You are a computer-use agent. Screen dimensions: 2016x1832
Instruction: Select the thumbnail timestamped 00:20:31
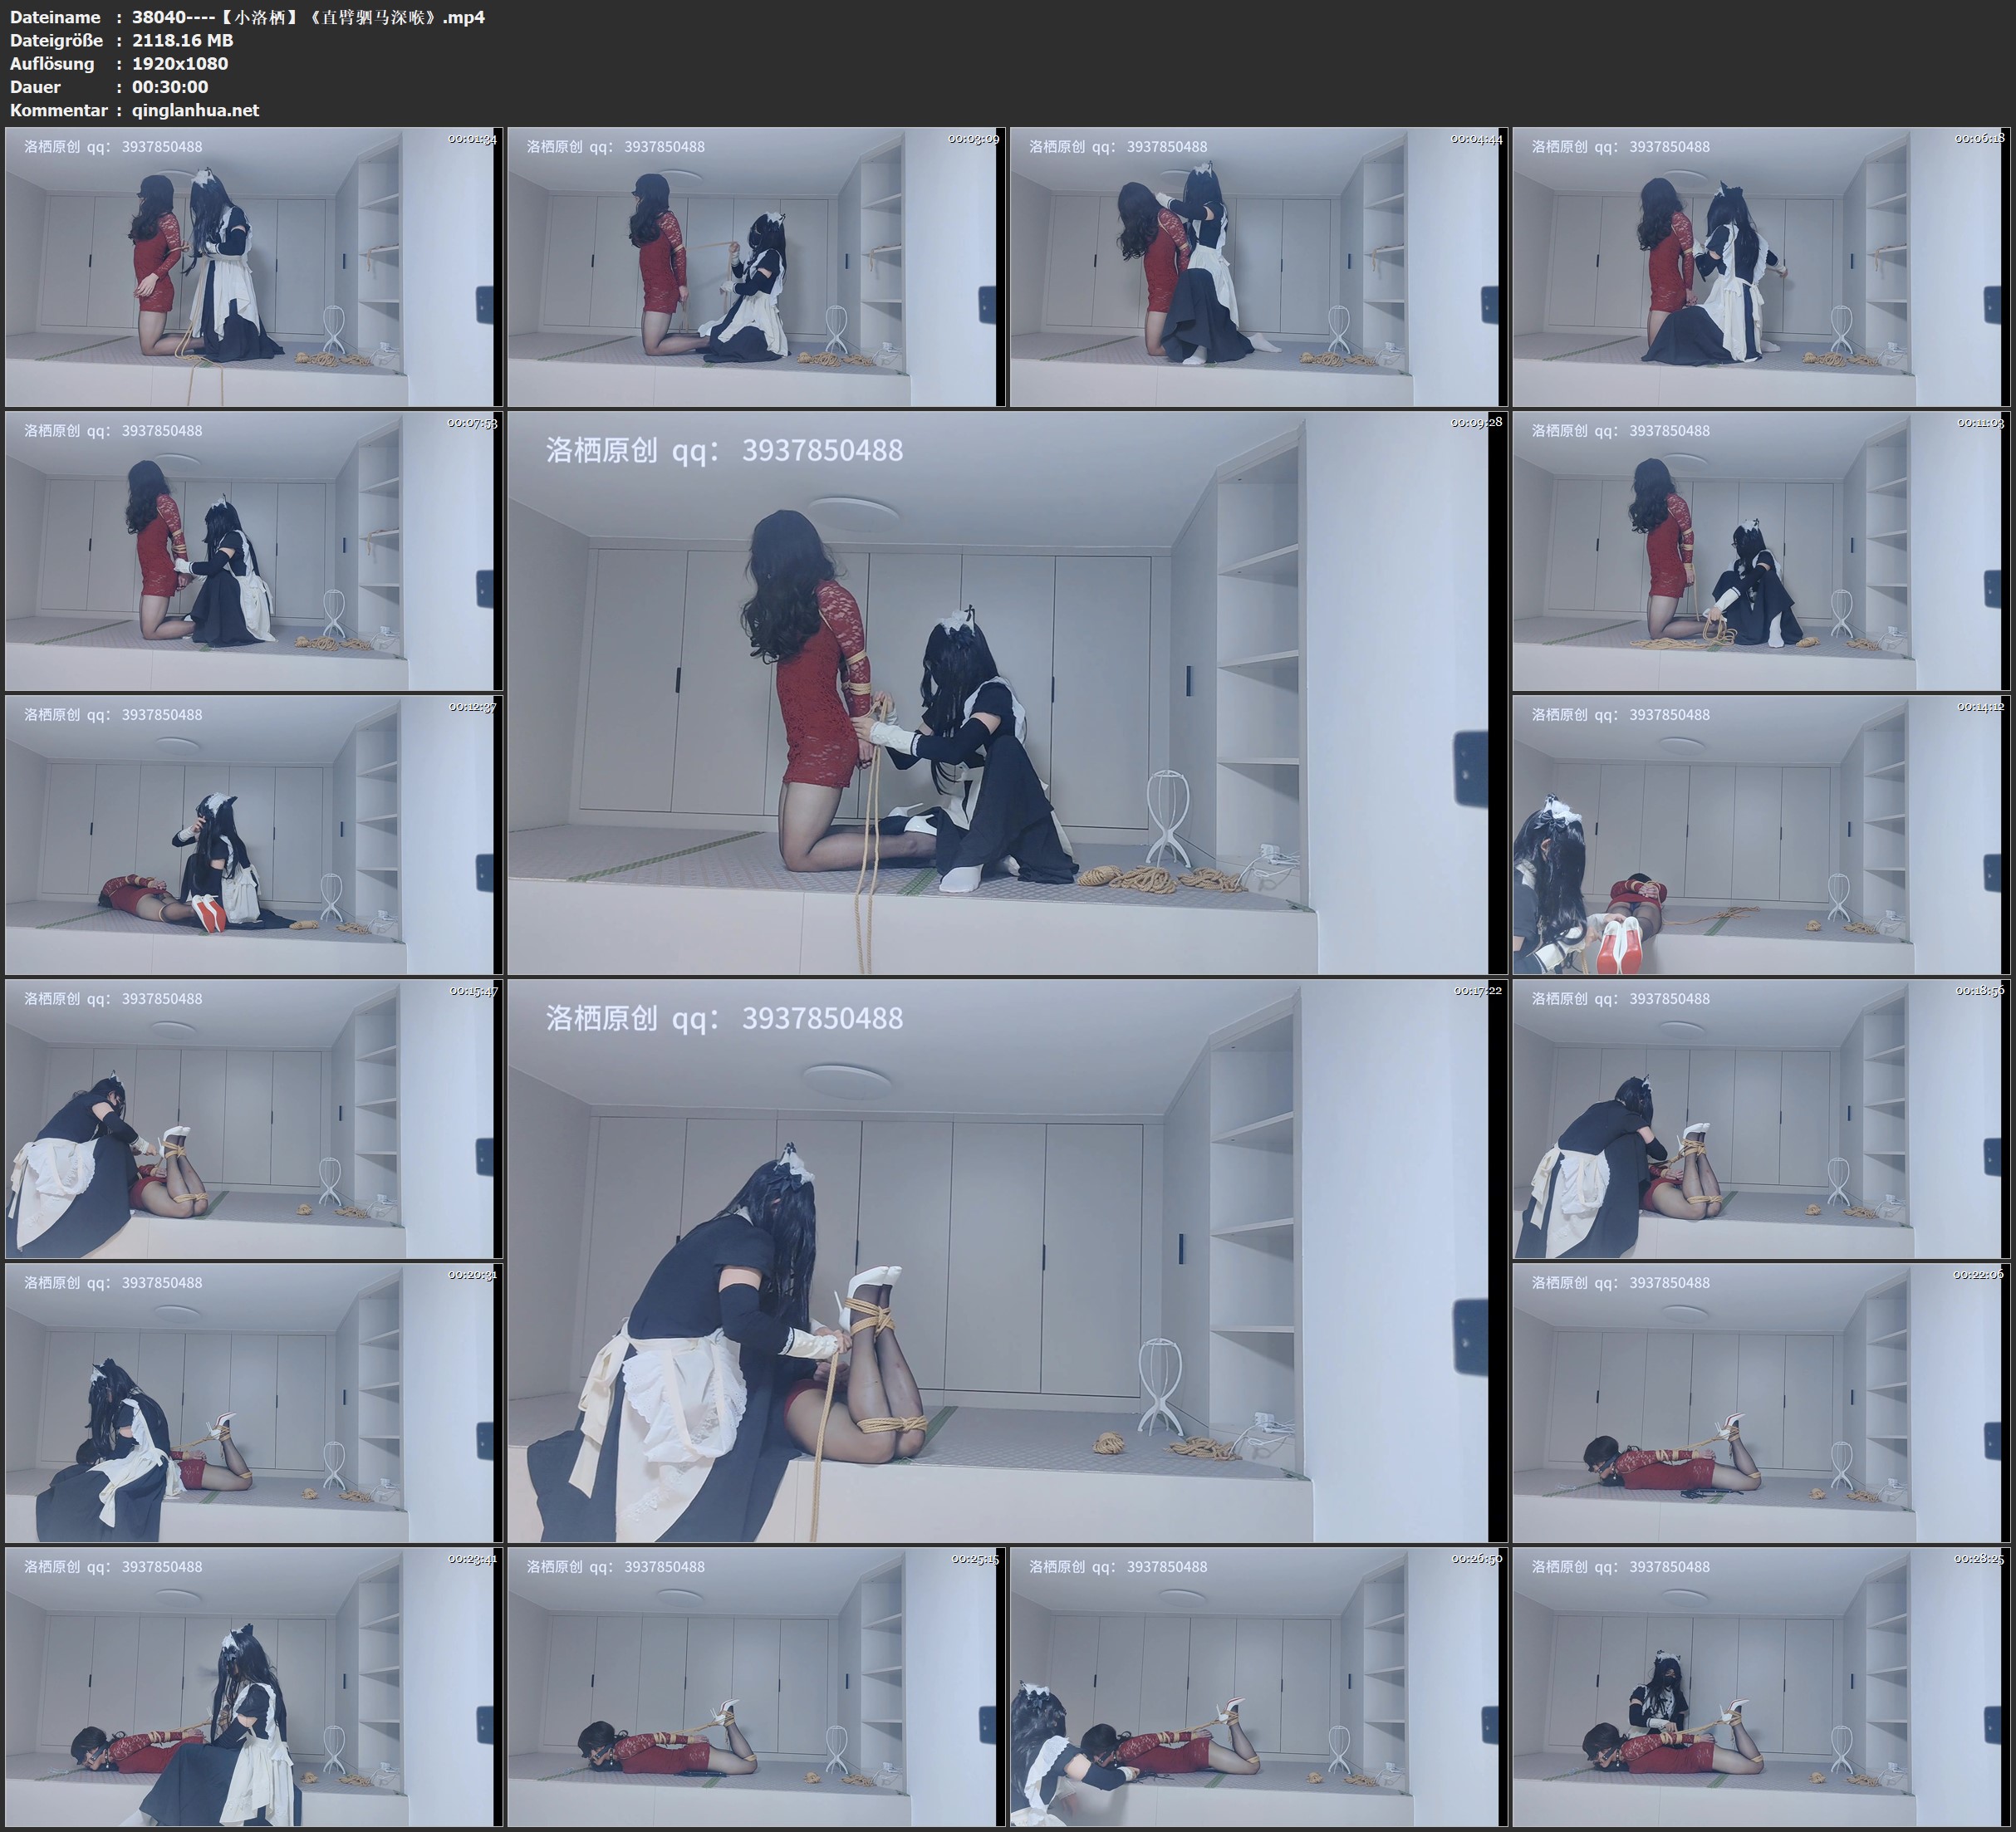pyautogui.click(x=252, y=1403)
